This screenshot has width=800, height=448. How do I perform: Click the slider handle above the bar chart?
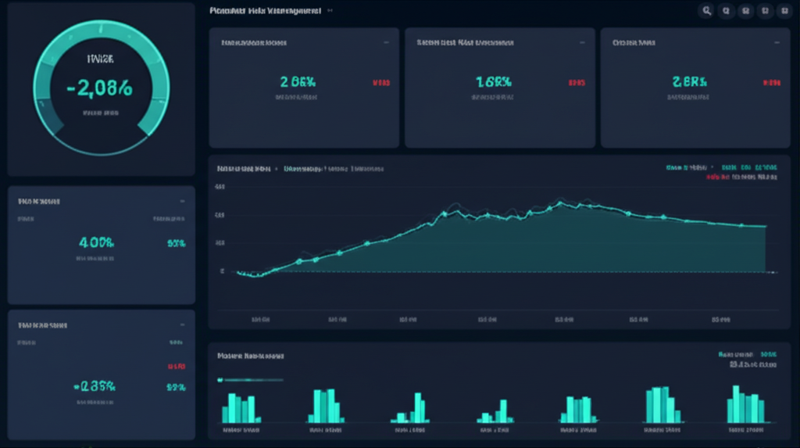pyautogui.click(x=221, y=380)
